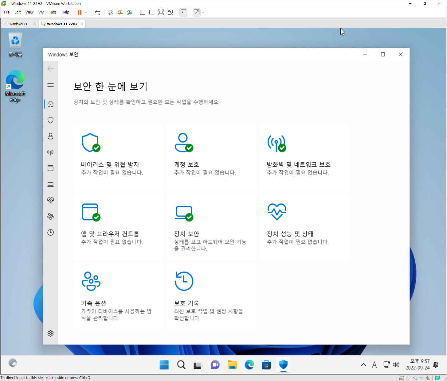Open the 바이러스 및 위협 방지 tile
Screen dimensions: 447x381
119,157
